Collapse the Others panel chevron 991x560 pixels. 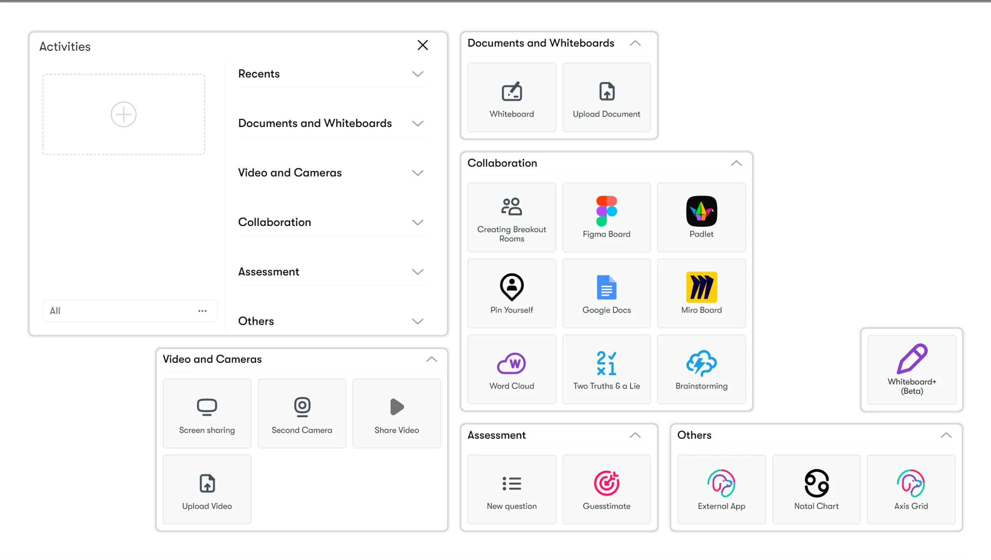tap(946, 435)
